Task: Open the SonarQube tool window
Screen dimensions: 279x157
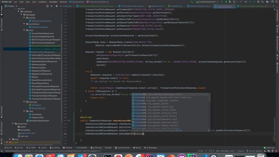Action: (81, 148)
